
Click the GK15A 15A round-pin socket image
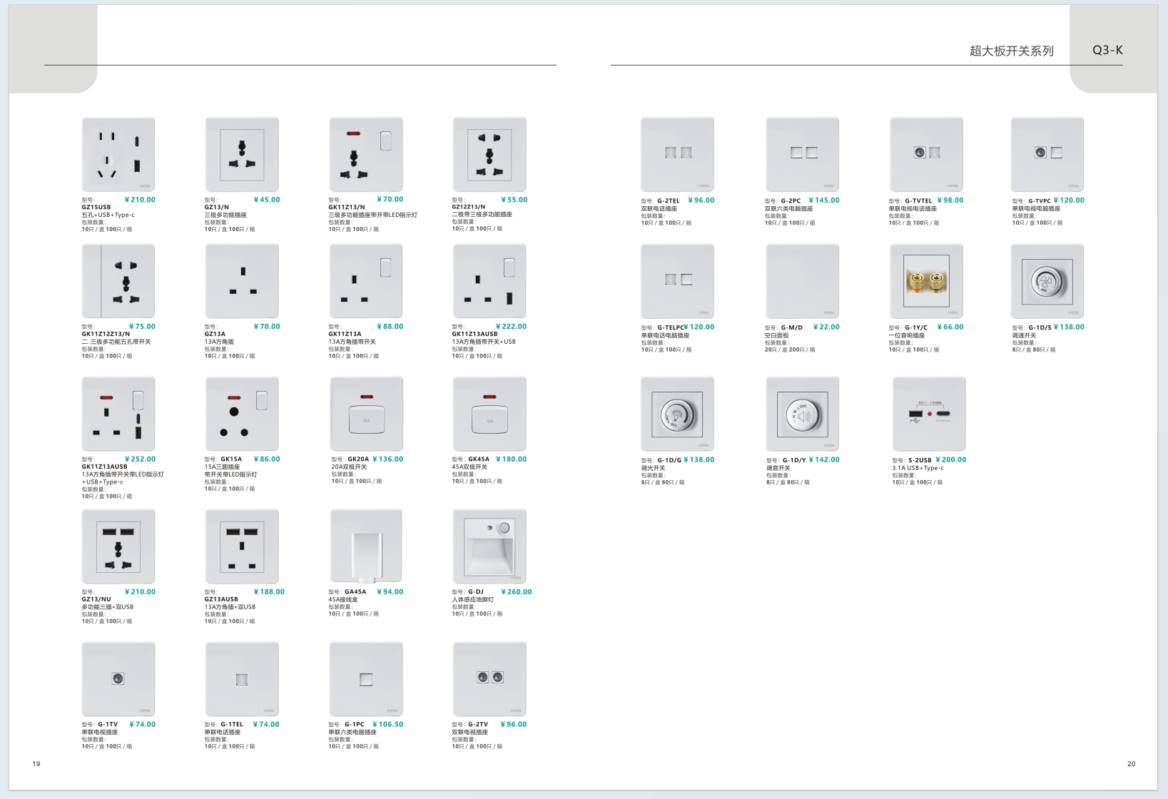(x=242, y=414)
